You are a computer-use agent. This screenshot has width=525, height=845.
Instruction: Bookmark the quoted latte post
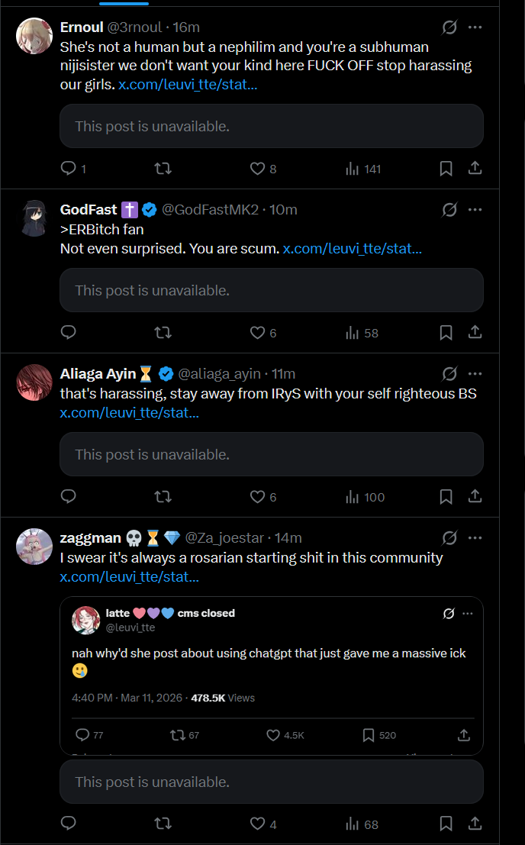(x=368, y=735)
